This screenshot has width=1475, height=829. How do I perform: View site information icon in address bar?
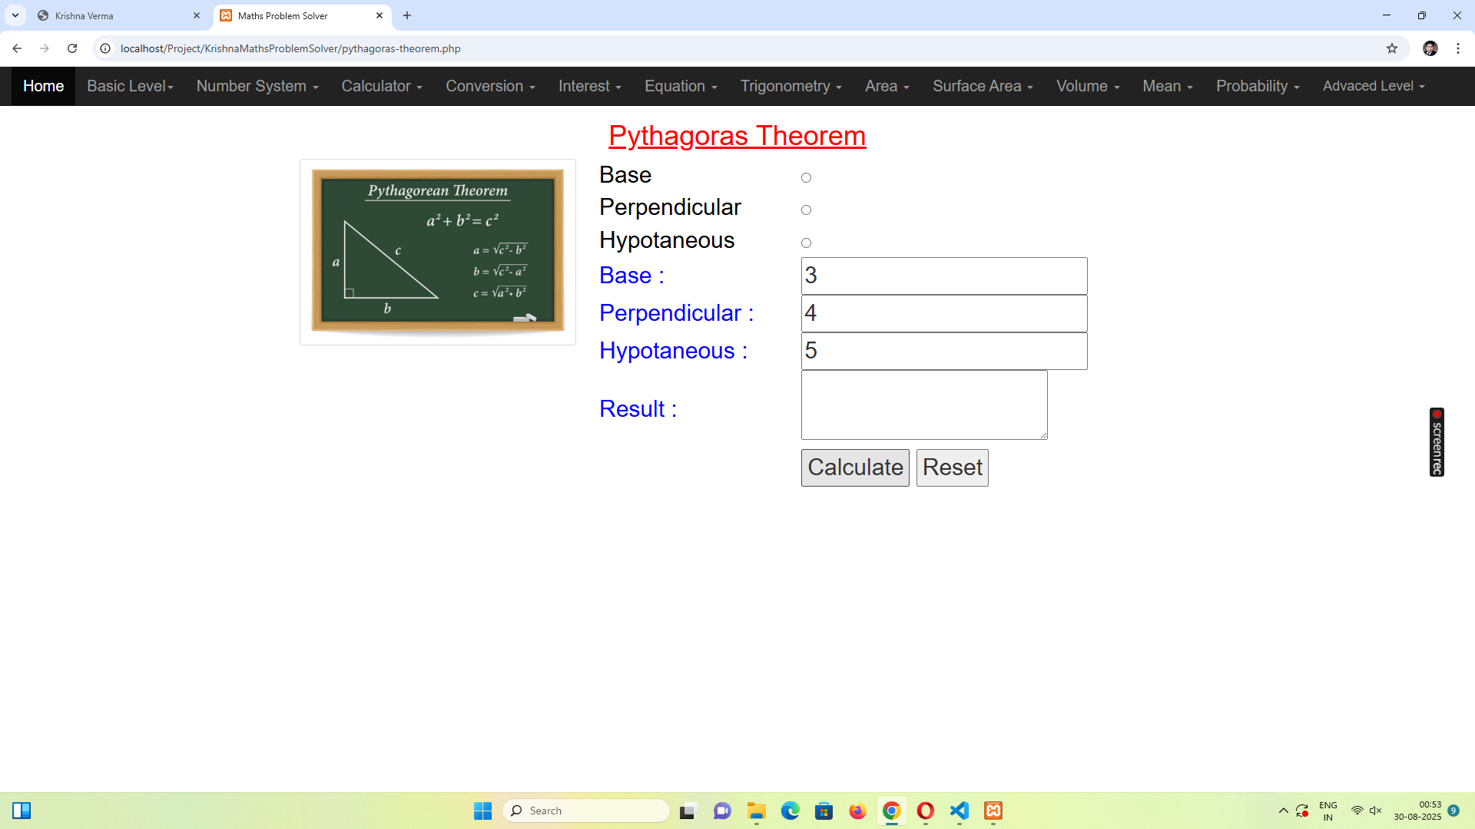pos(105,48)
